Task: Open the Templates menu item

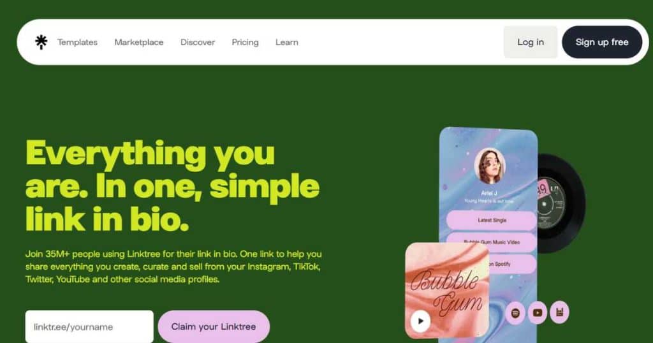Action: tap(77, 42)
